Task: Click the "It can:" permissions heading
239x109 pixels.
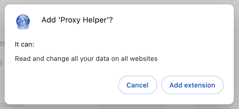Action: 24,45
